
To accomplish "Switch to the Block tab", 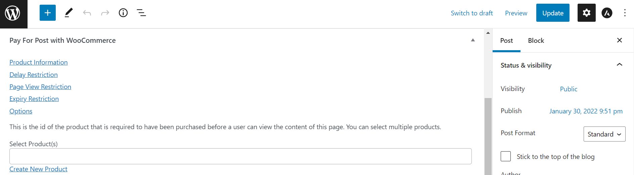I will [x=536, y=40].
